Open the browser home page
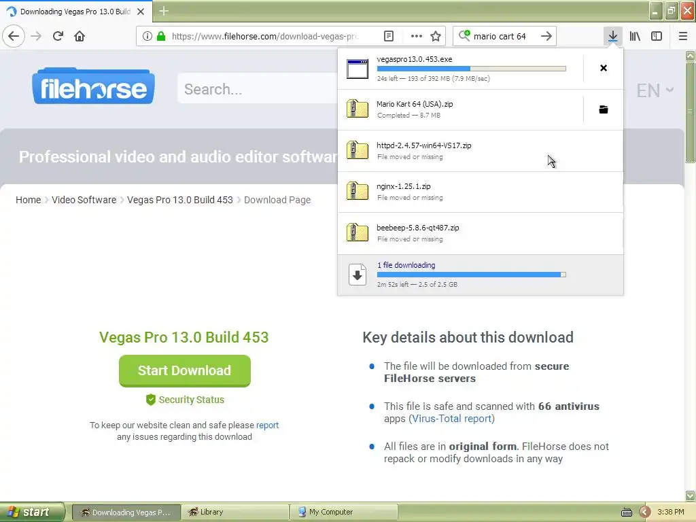 pos(80,36)
